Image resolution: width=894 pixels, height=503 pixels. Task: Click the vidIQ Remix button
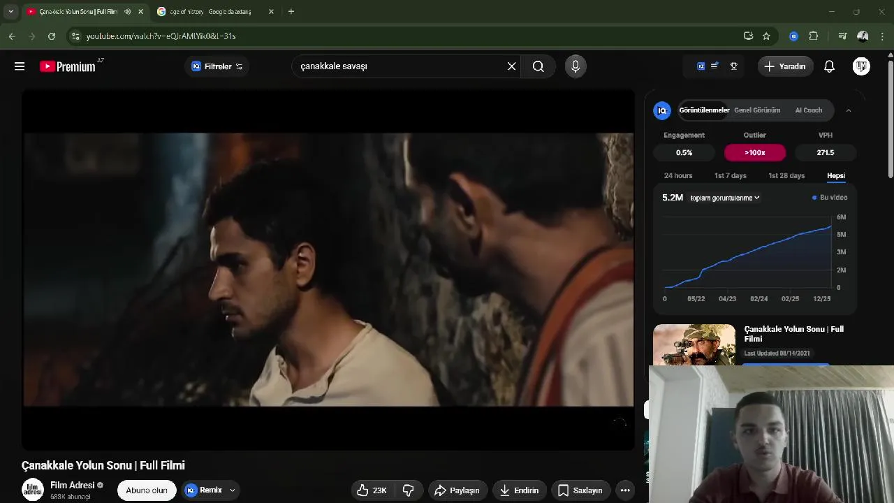tap(204, 490)
